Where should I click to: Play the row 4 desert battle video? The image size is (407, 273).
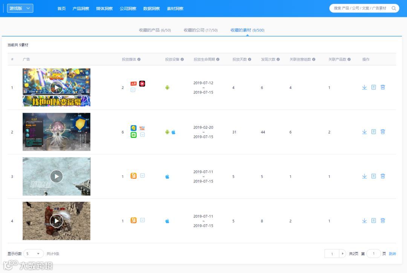pos(56,221)
